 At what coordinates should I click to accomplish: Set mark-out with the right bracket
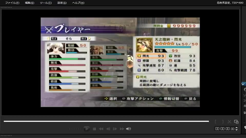click(x=223, y=122)
